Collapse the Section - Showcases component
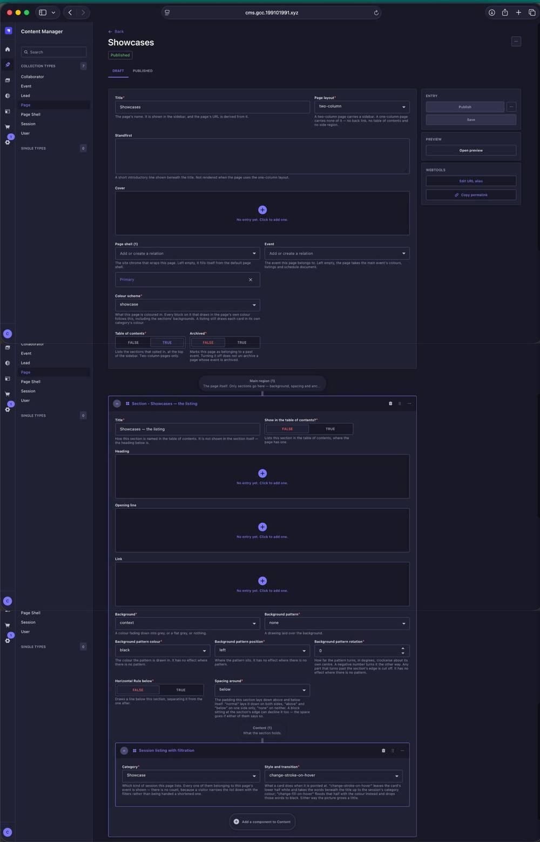540x842 pixels. 117,403
